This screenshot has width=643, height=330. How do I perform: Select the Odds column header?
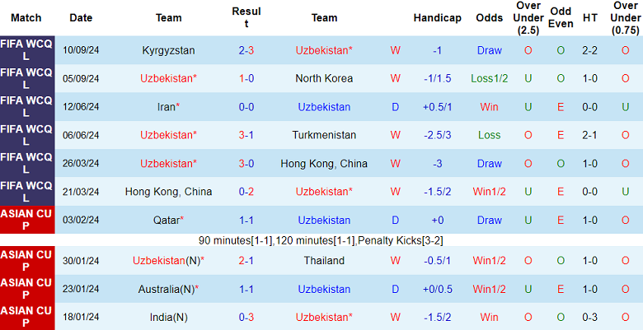pyautogui.click(x=489, y=18)
